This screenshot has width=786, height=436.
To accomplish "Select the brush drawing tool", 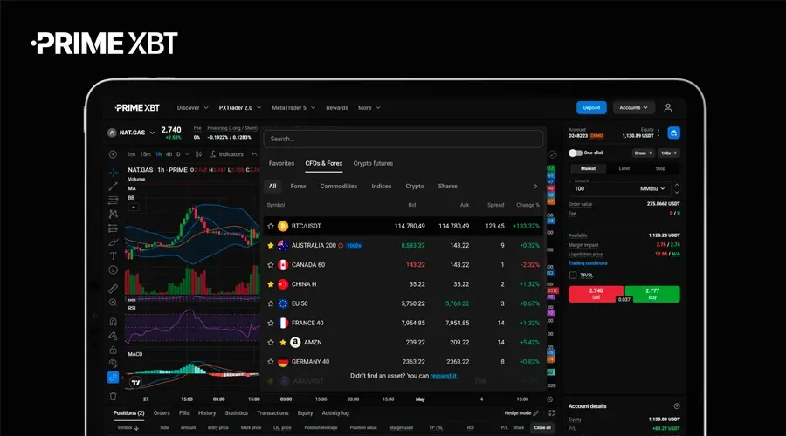I will 114,242.
